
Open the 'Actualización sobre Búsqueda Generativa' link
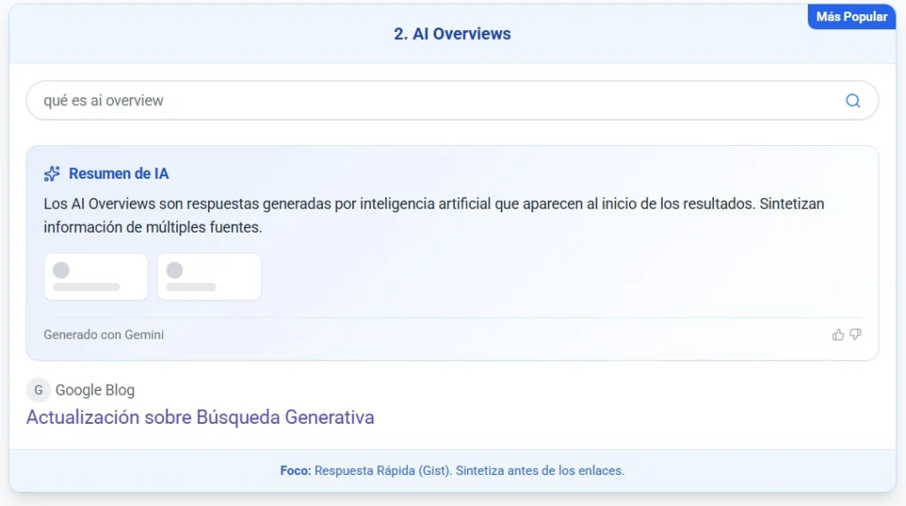click(200, 417)
